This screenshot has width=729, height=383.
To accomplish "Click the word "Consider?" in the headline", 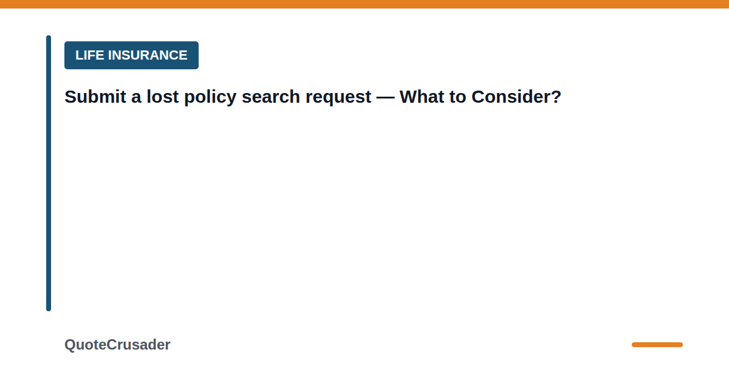I will tap(516, 97).
